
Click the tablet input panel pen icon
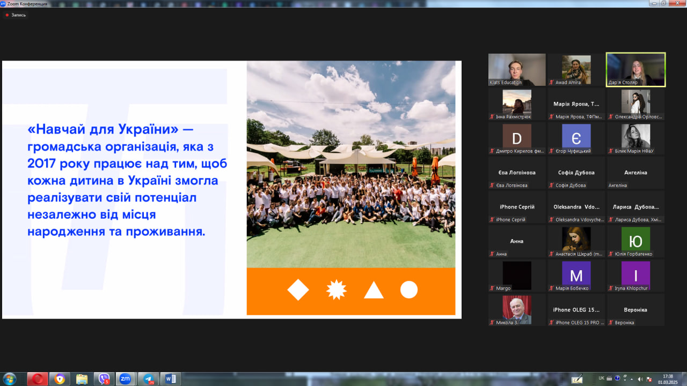pos(578,379)
